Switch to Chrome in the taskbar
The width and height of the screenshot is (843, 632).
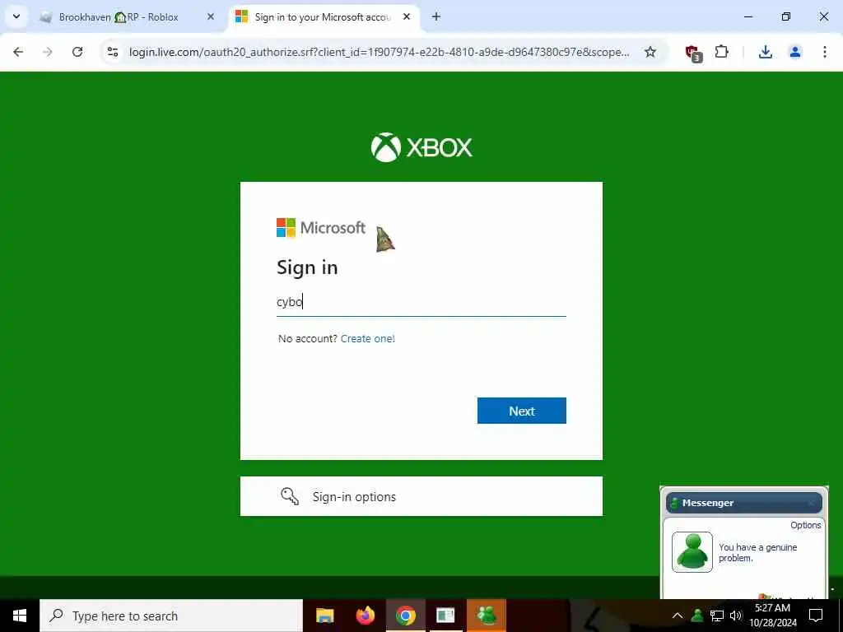point(406,616)
